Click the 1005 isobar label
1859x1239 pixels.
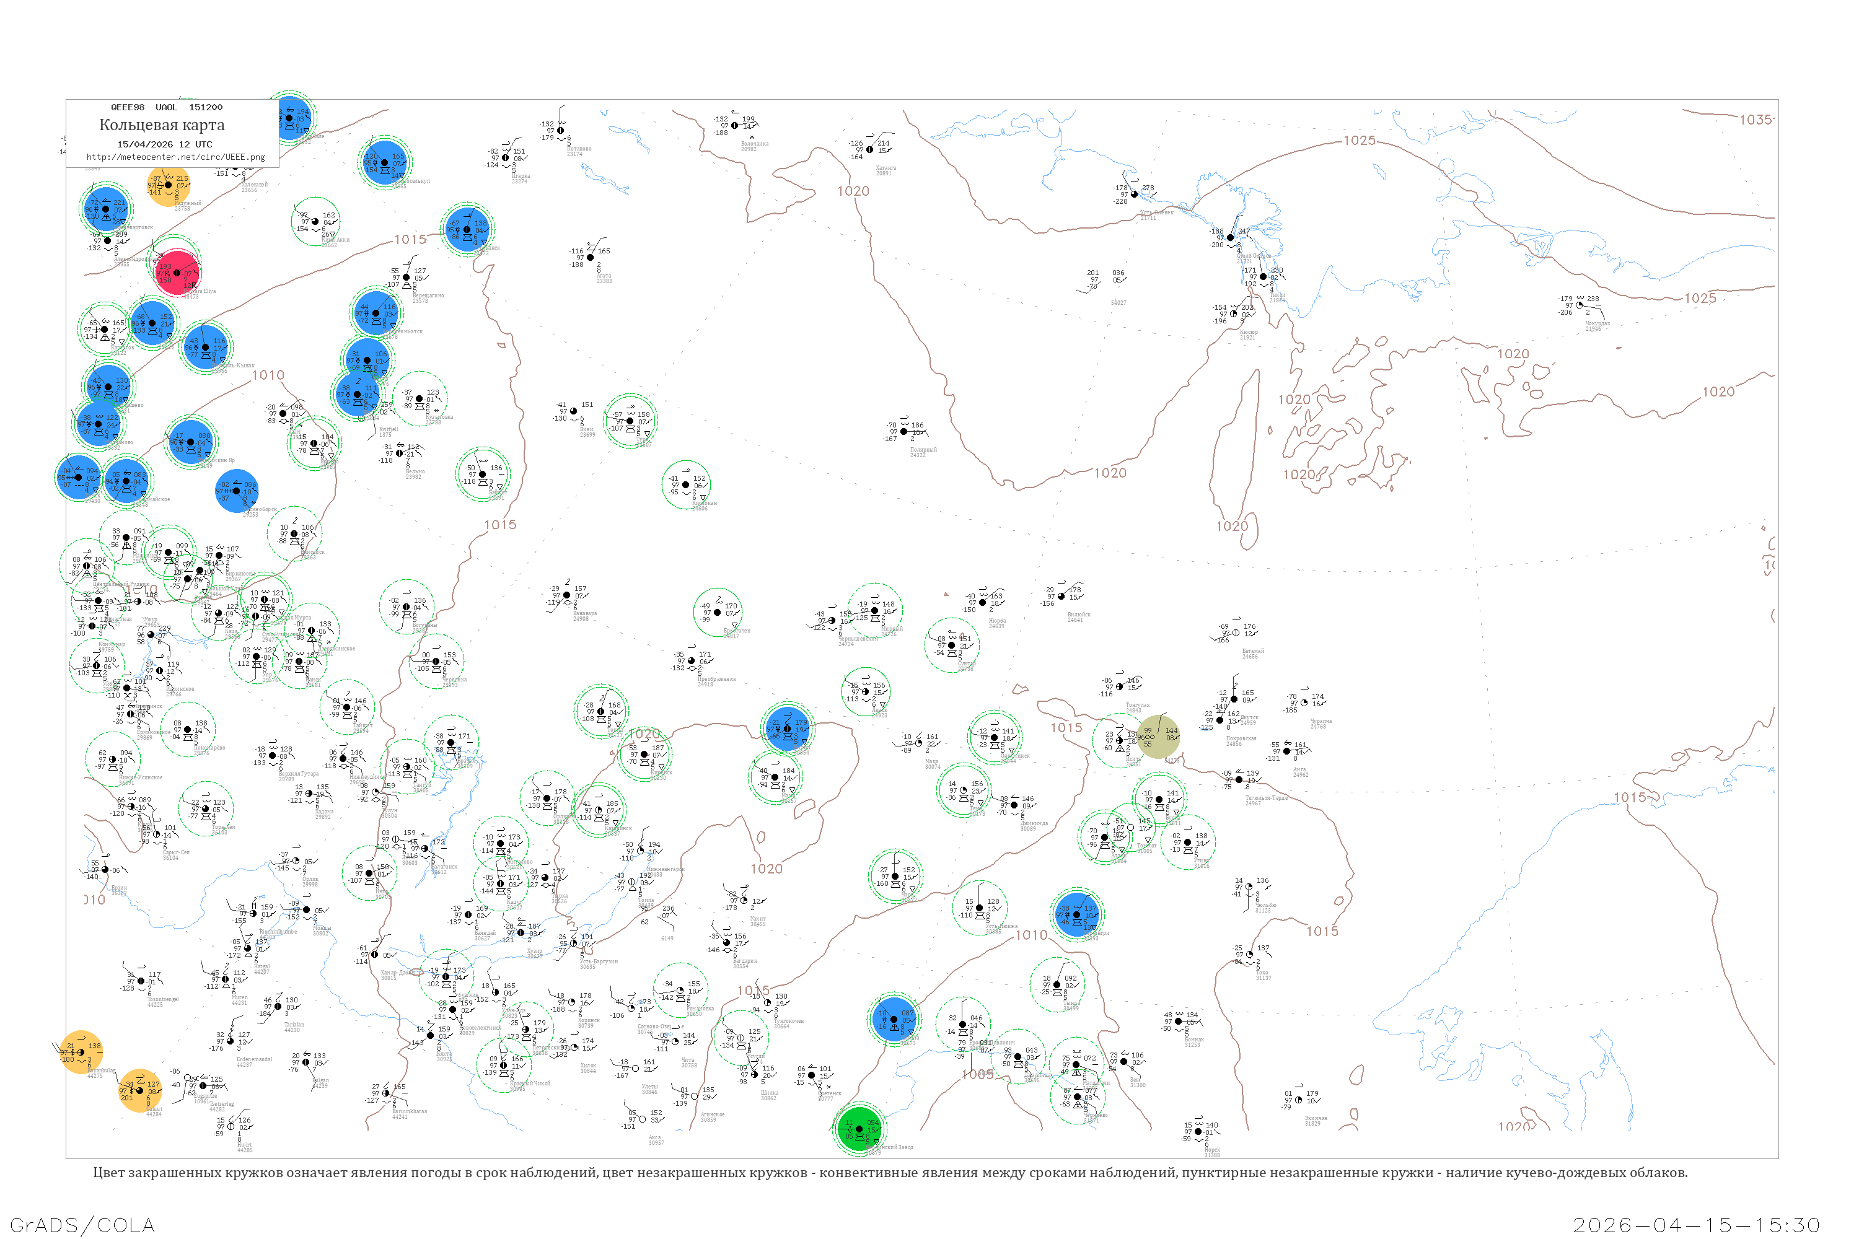(978, 1075)
